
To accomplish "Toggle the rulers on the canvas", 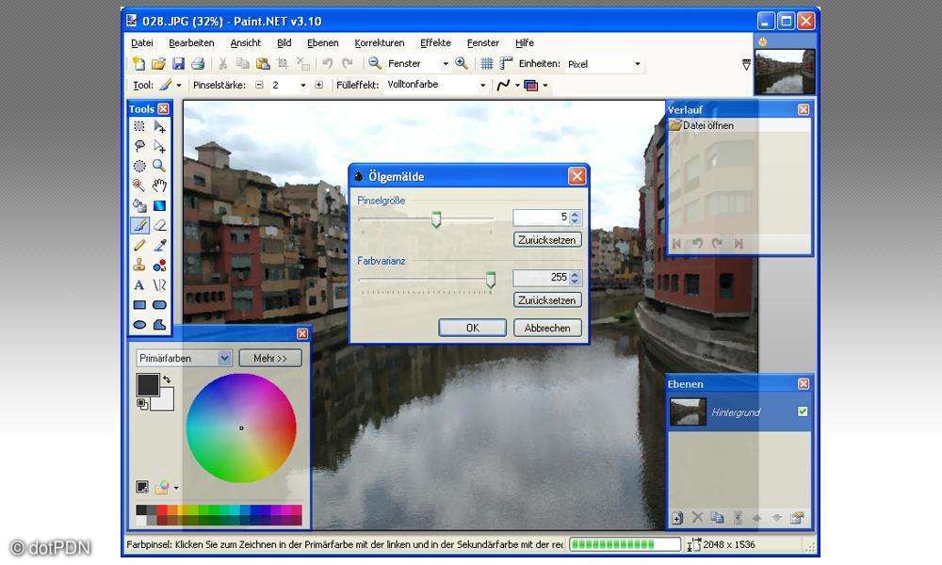I will coord(508,63).
